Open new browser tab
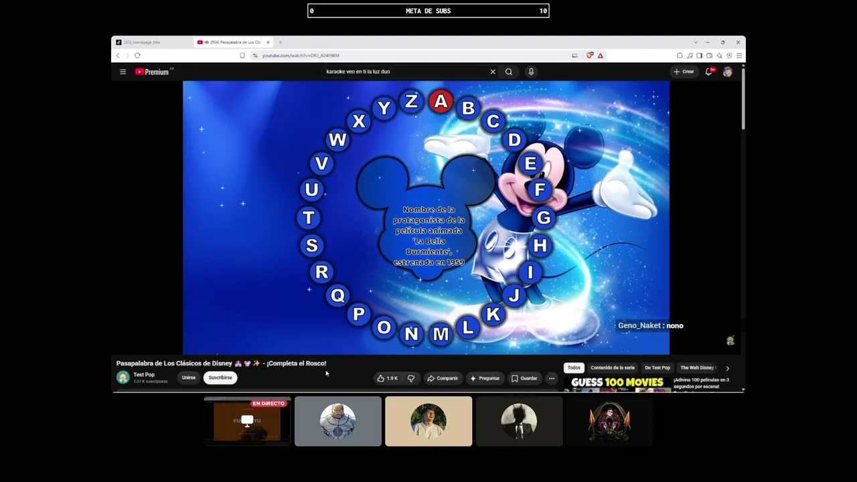 pyautogui.click(x=280, y=42)
